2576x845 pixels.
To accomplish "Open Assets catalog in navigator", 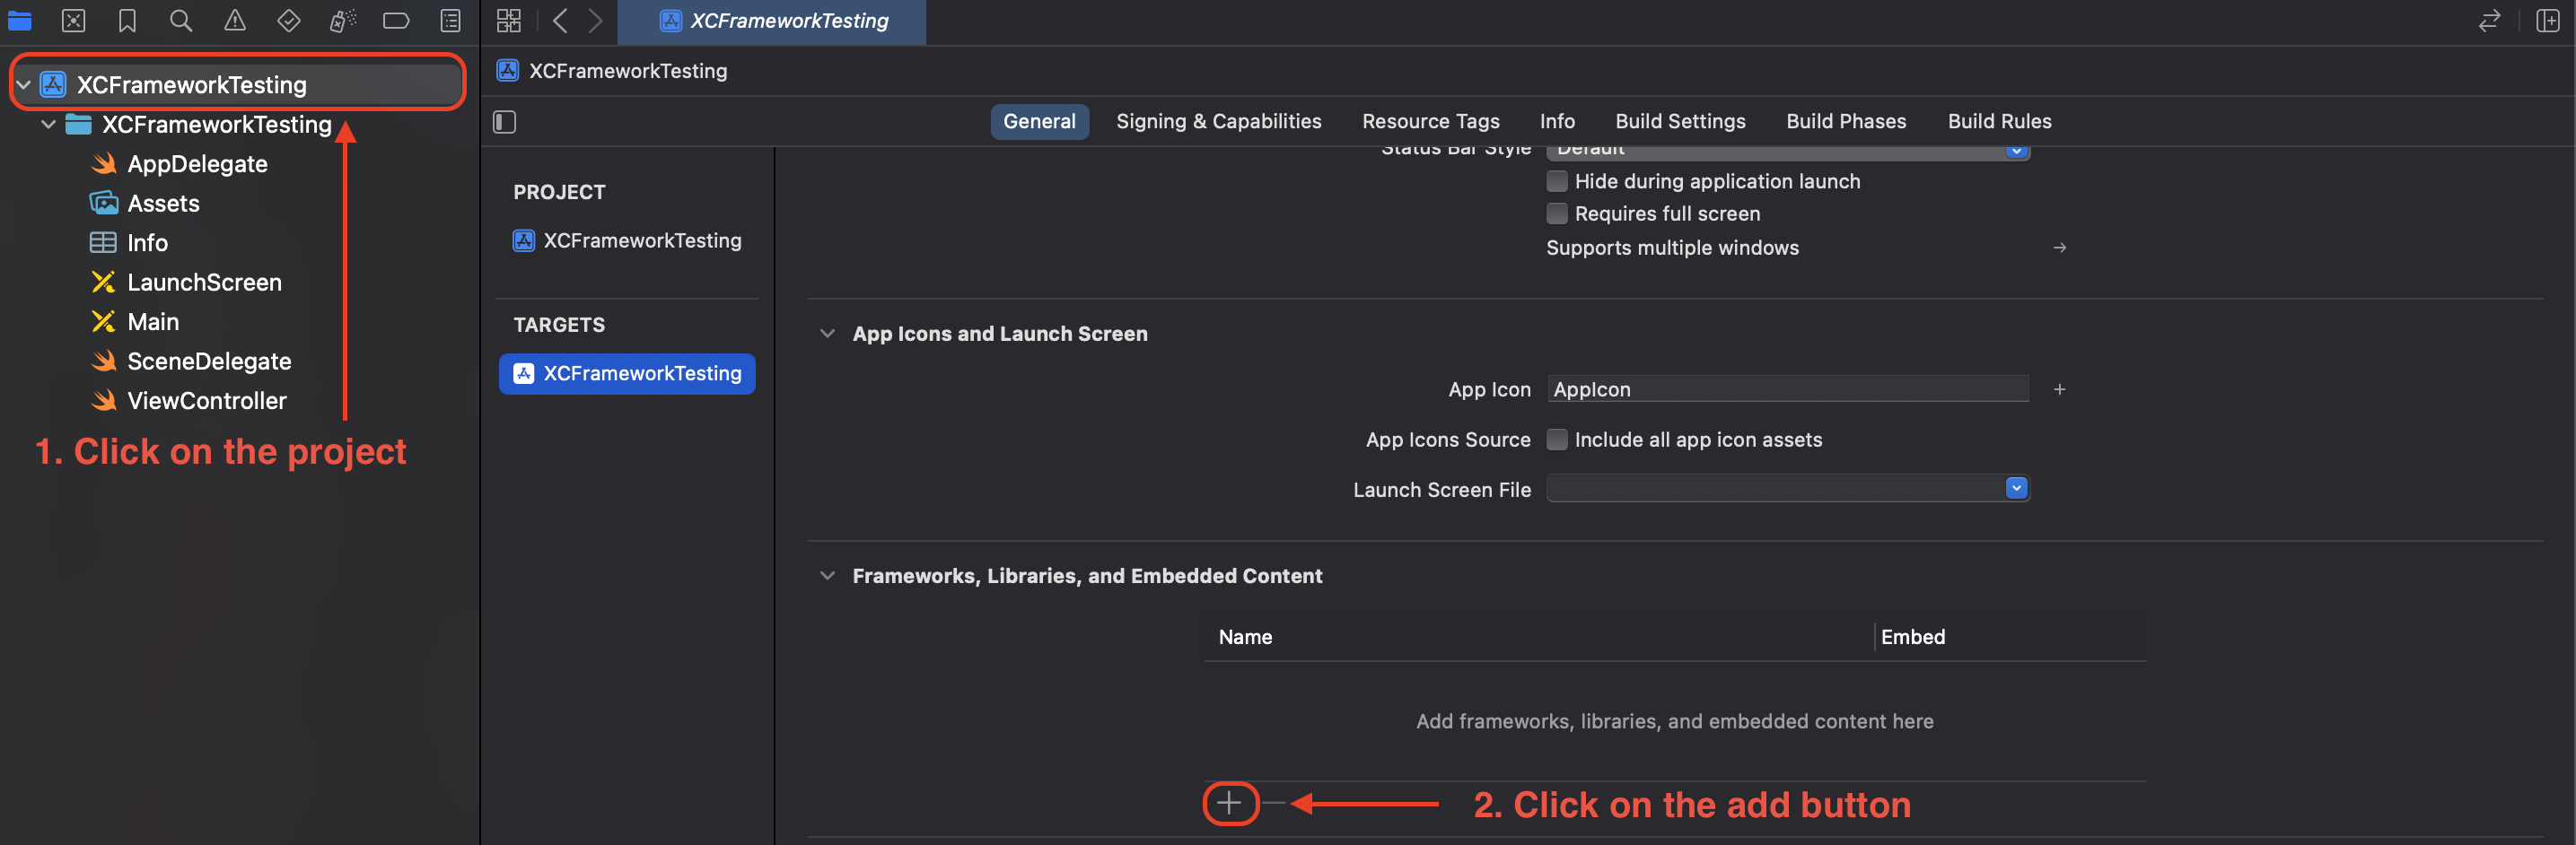I will (163, 204).
